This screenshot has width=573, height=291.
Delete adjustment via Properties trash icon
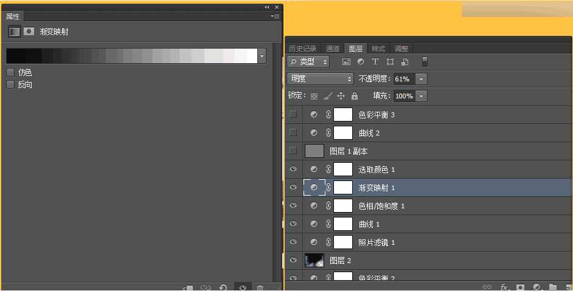(x=260, y=287)
